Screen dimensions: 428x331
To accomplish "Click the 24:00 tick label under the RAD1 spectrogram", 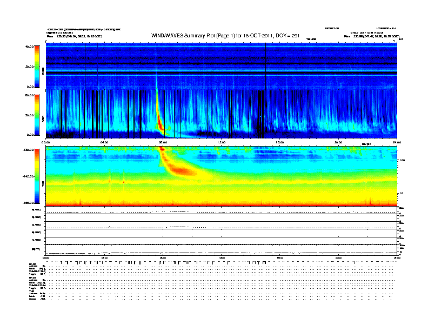I will tap(397, 142).
